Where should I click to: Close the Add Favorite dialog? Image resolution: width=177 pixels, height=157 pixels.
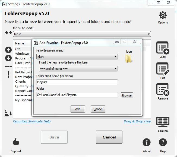click(x=134, y=41)
